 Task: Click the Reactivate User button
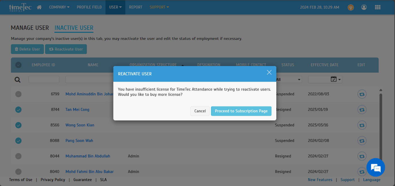coord(66,49)
